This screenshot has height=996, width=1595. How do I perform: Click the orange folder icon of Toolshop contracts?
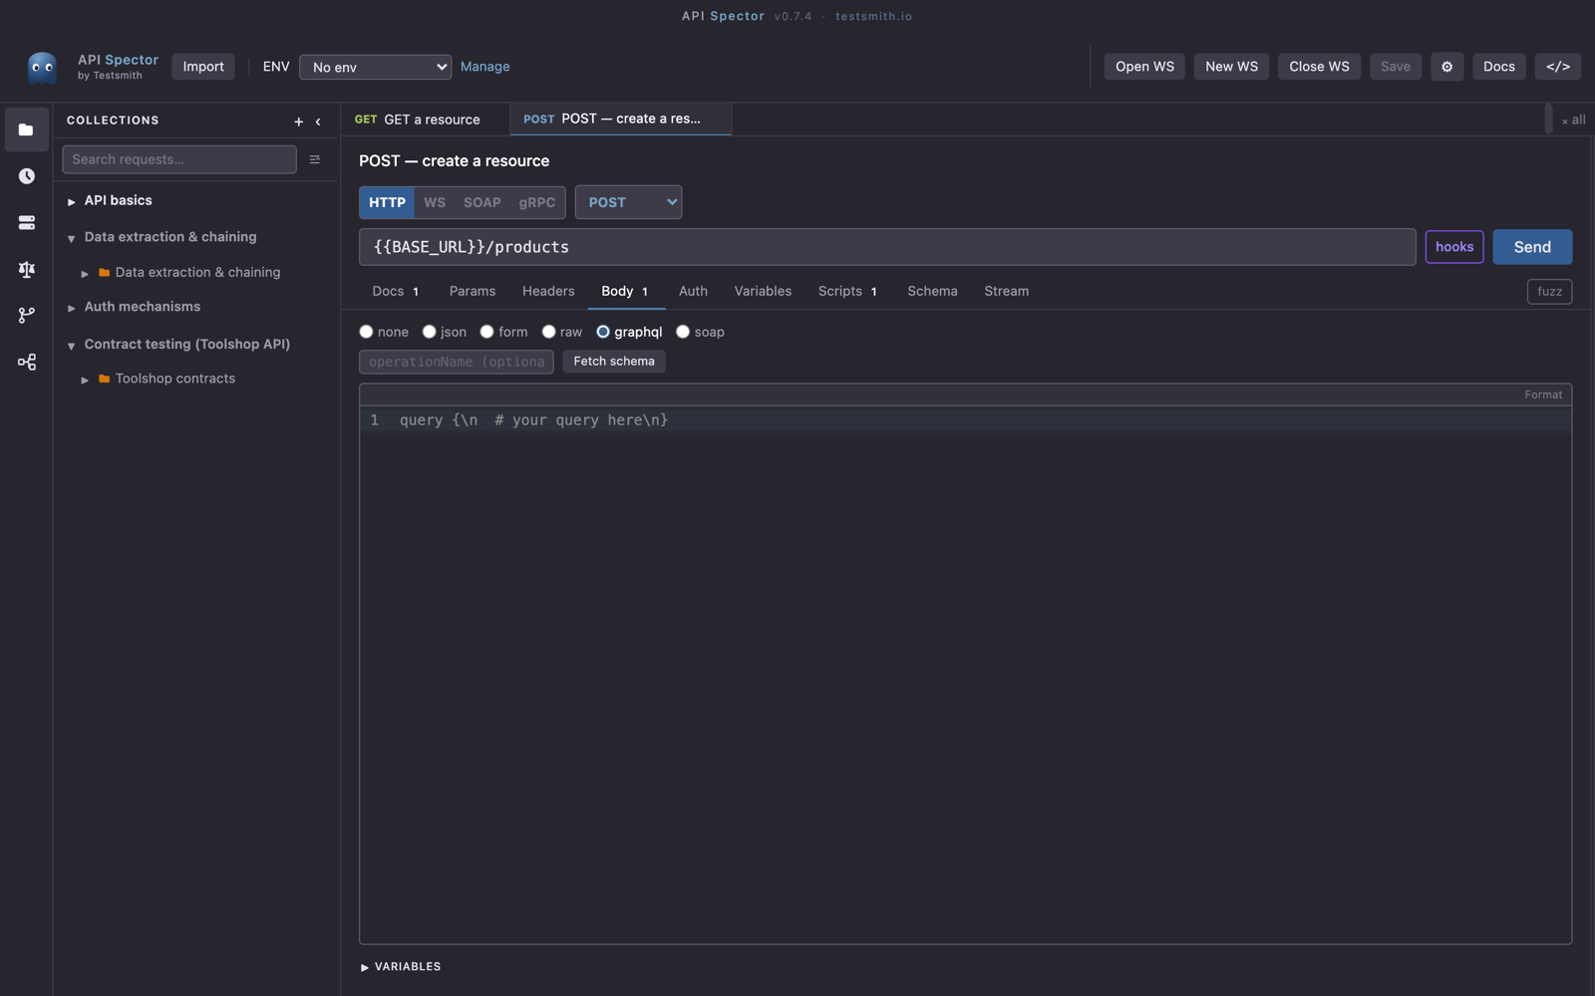click(104, 378)
